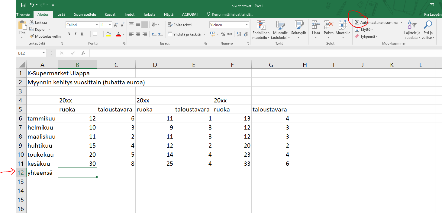This screenshot has width=442, height=213.
Task: Open the Tyhjennä clear dropdown
Action: point(366,36)
